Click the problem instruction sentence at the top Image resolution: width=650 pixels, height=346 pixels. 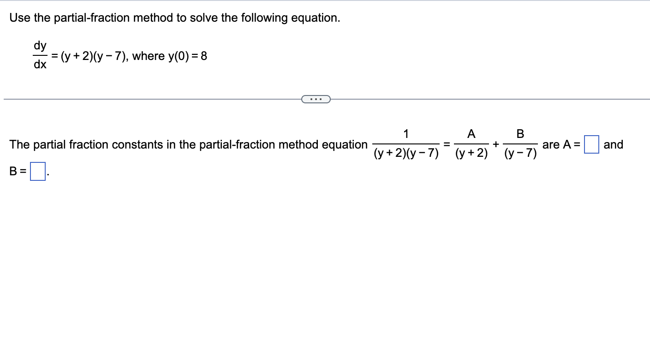174,18
